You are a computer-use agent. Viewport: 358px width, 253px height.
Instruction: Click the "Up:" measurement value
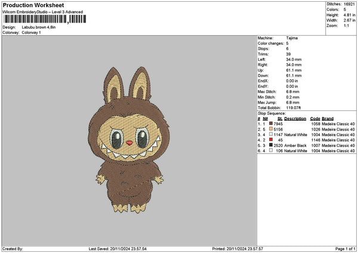pyautogui.click(x=294, y=70)
